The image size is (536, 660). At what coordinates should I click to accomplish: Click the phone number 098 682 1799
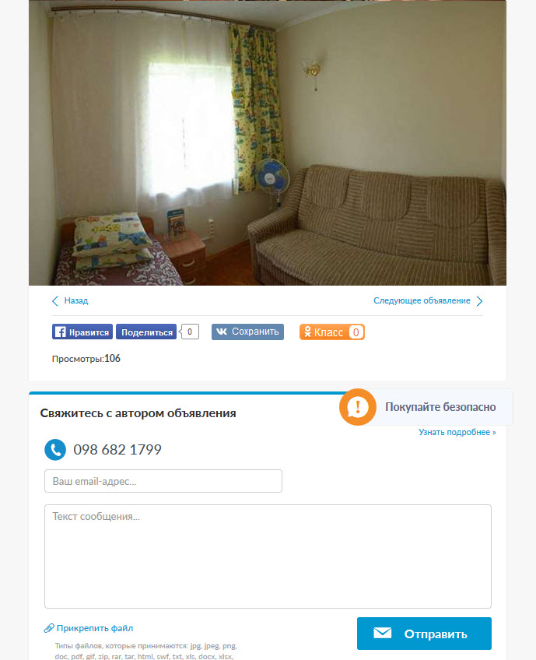pos(117,450)
